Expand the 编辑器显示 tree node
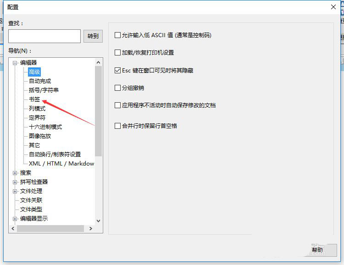 coord(15,219)
